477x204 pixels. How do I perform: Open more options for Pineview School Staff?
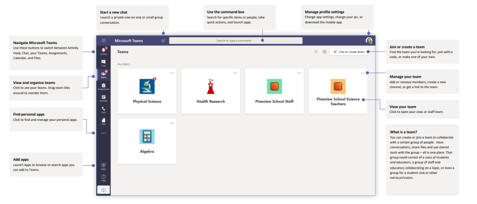[299, 73]
